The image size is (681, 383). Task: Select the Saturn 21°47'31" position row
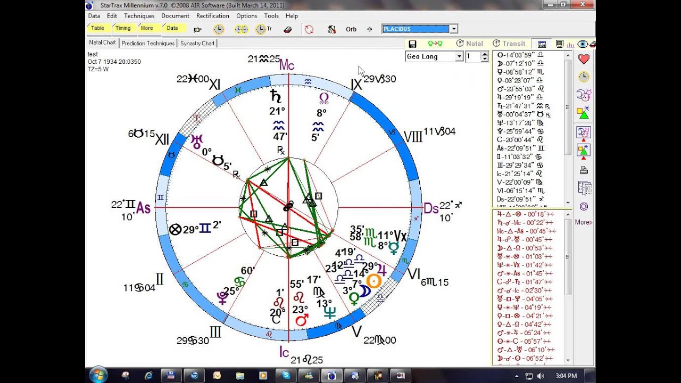point(522,106)
